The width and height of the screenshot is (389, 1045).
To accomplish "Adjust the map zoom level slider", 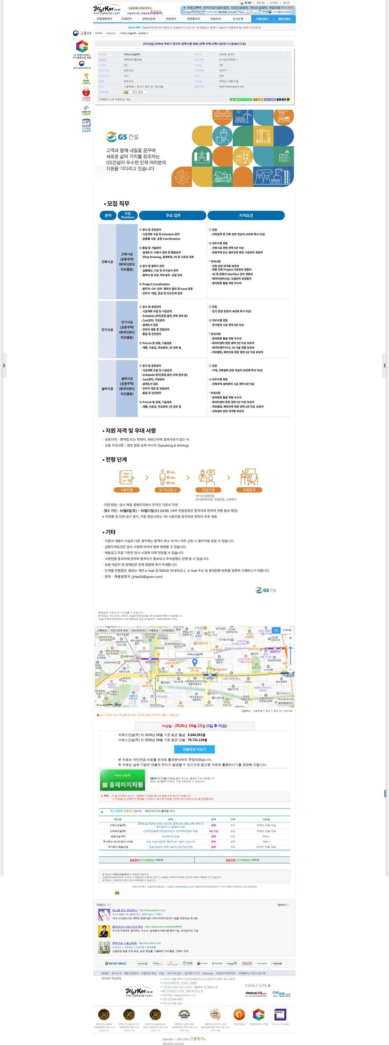I will point(290,654).
